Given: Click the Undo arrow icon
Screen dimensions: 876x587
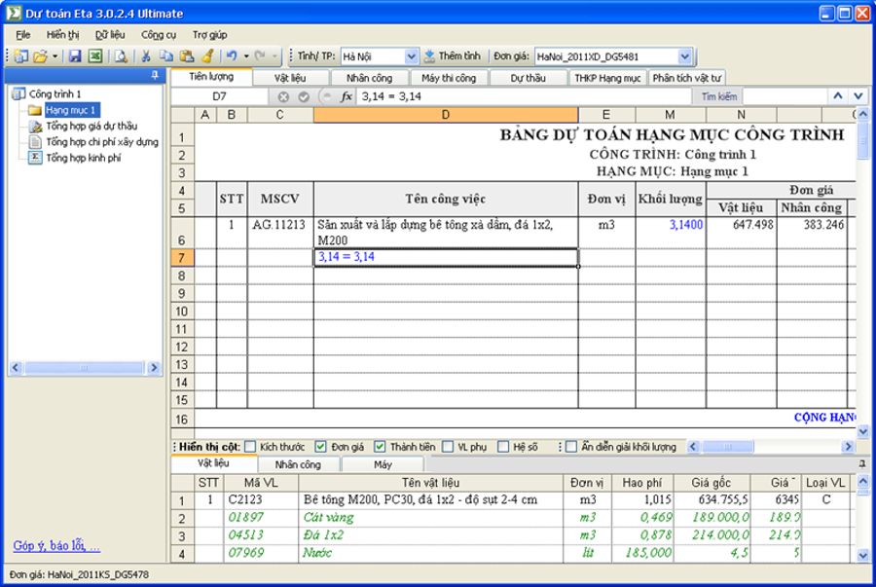Looking at the screenshot, I should point(231,56).
